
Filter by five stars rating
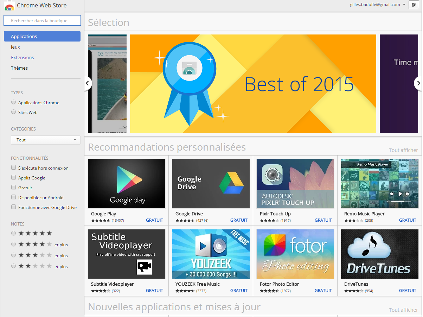tap(14, 233)
